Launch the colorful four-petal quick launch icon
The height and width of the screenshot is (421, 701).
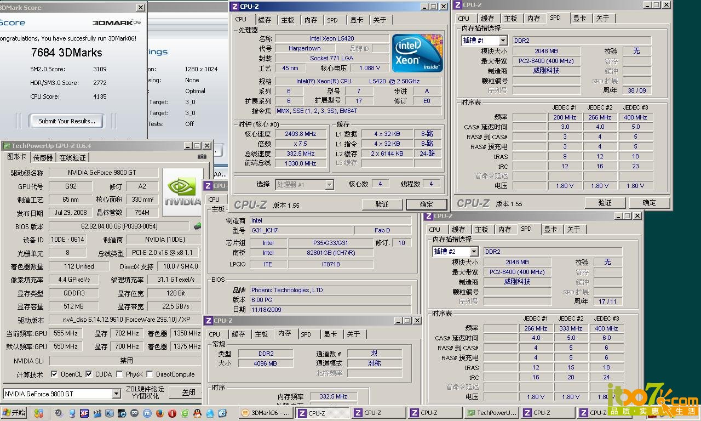(x=38, y=413)
